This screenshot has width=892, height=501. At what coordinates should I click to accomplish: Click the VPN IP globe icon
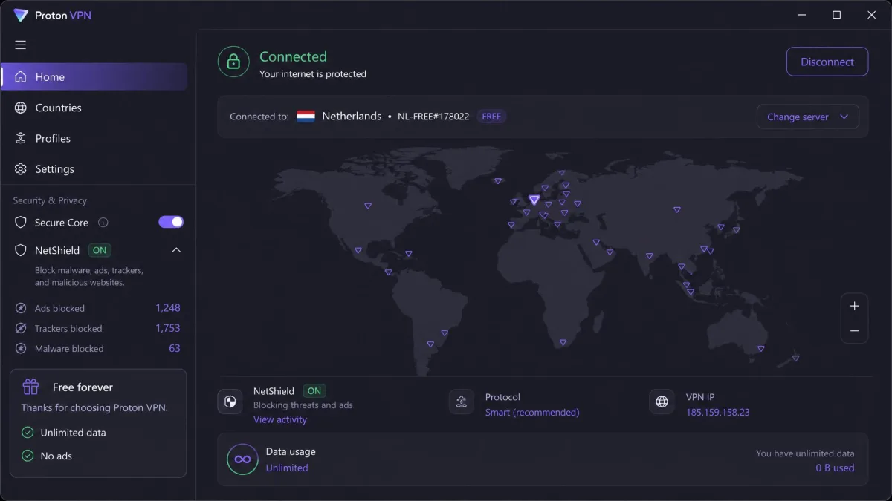[x=662, y=402]
